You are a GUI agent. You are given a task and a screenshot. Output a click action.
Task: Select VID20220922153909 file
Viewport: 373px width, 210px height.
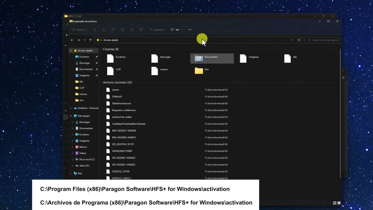coord(122,151)
